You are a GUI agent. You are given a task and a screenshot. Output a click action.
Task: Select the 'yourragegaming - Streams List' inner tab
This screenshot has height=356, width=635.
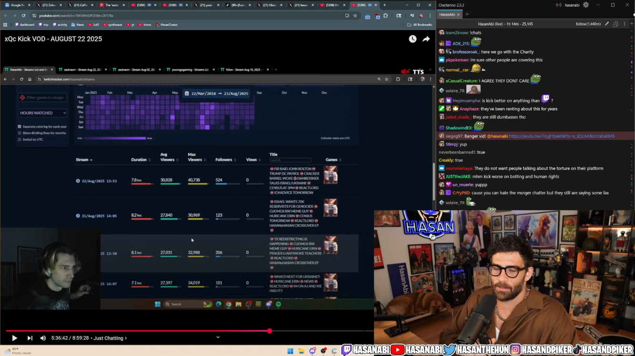(x=190, y=69)
